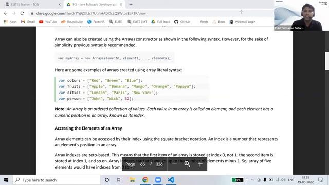Image resolution: width=329 pixels, height=185 pixels.
Task: Click the 'Accessing the Elements of an Array' heading
Action: 88,128
